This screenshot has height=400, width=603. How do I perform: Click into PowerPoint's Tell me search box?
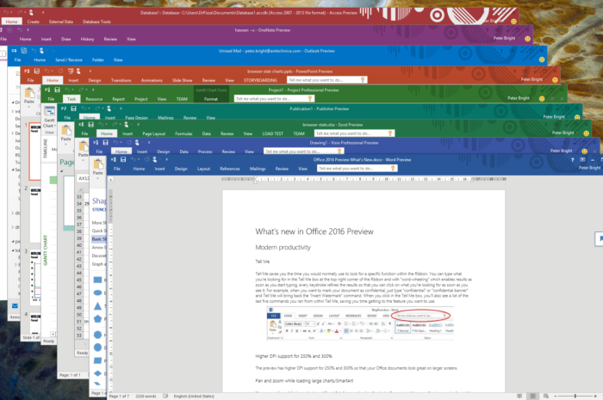[x=326, y=80]
